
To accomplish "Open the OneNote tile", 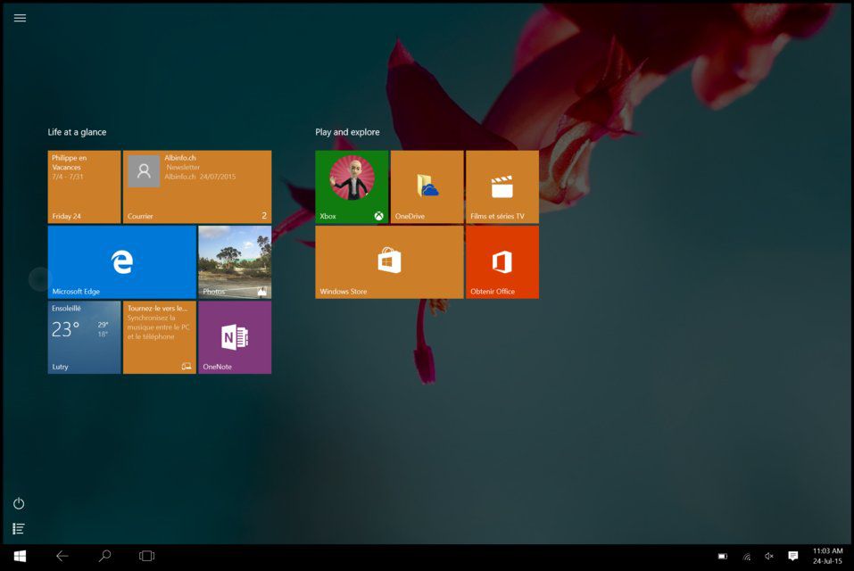I will (x=234, y=337).
